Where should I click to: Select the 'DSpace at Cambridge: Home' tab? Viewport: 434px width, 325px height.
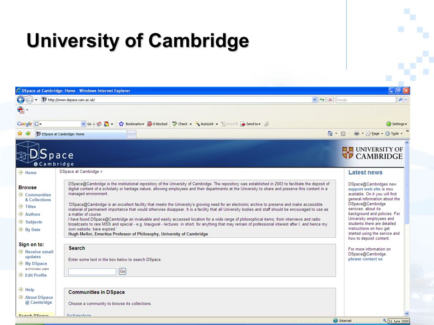click(81, 134)
